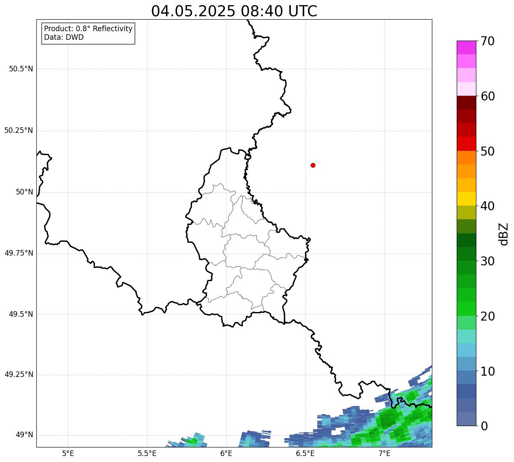Click the 49.5°N latitude label
This screenshot has height=462, width=514.
21,314
